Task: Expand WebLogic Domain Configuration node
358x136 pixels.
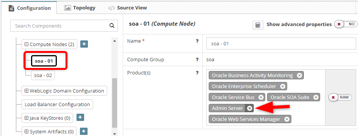Action: tap(26, 91)
